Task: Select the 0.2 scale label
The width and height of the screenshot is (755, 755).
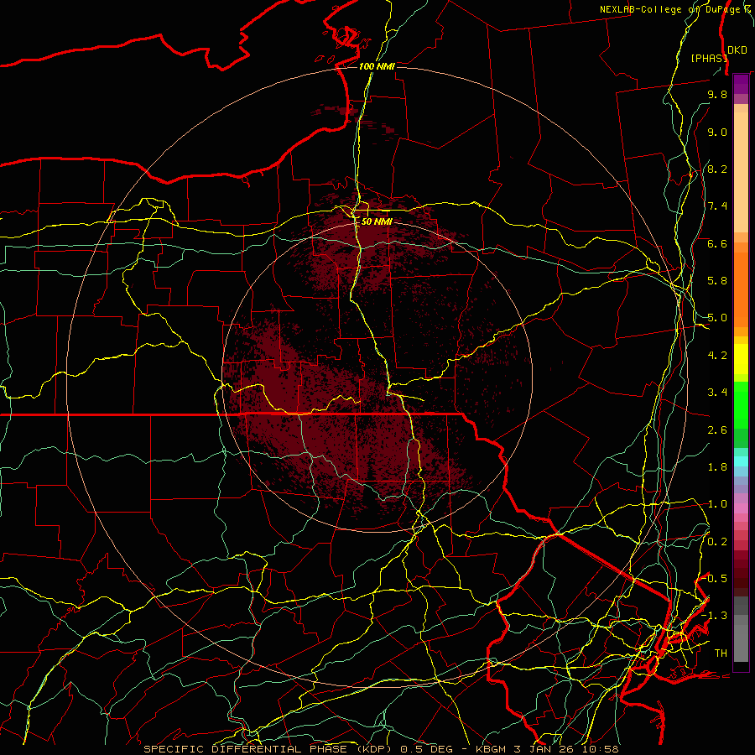Action: 717,542
